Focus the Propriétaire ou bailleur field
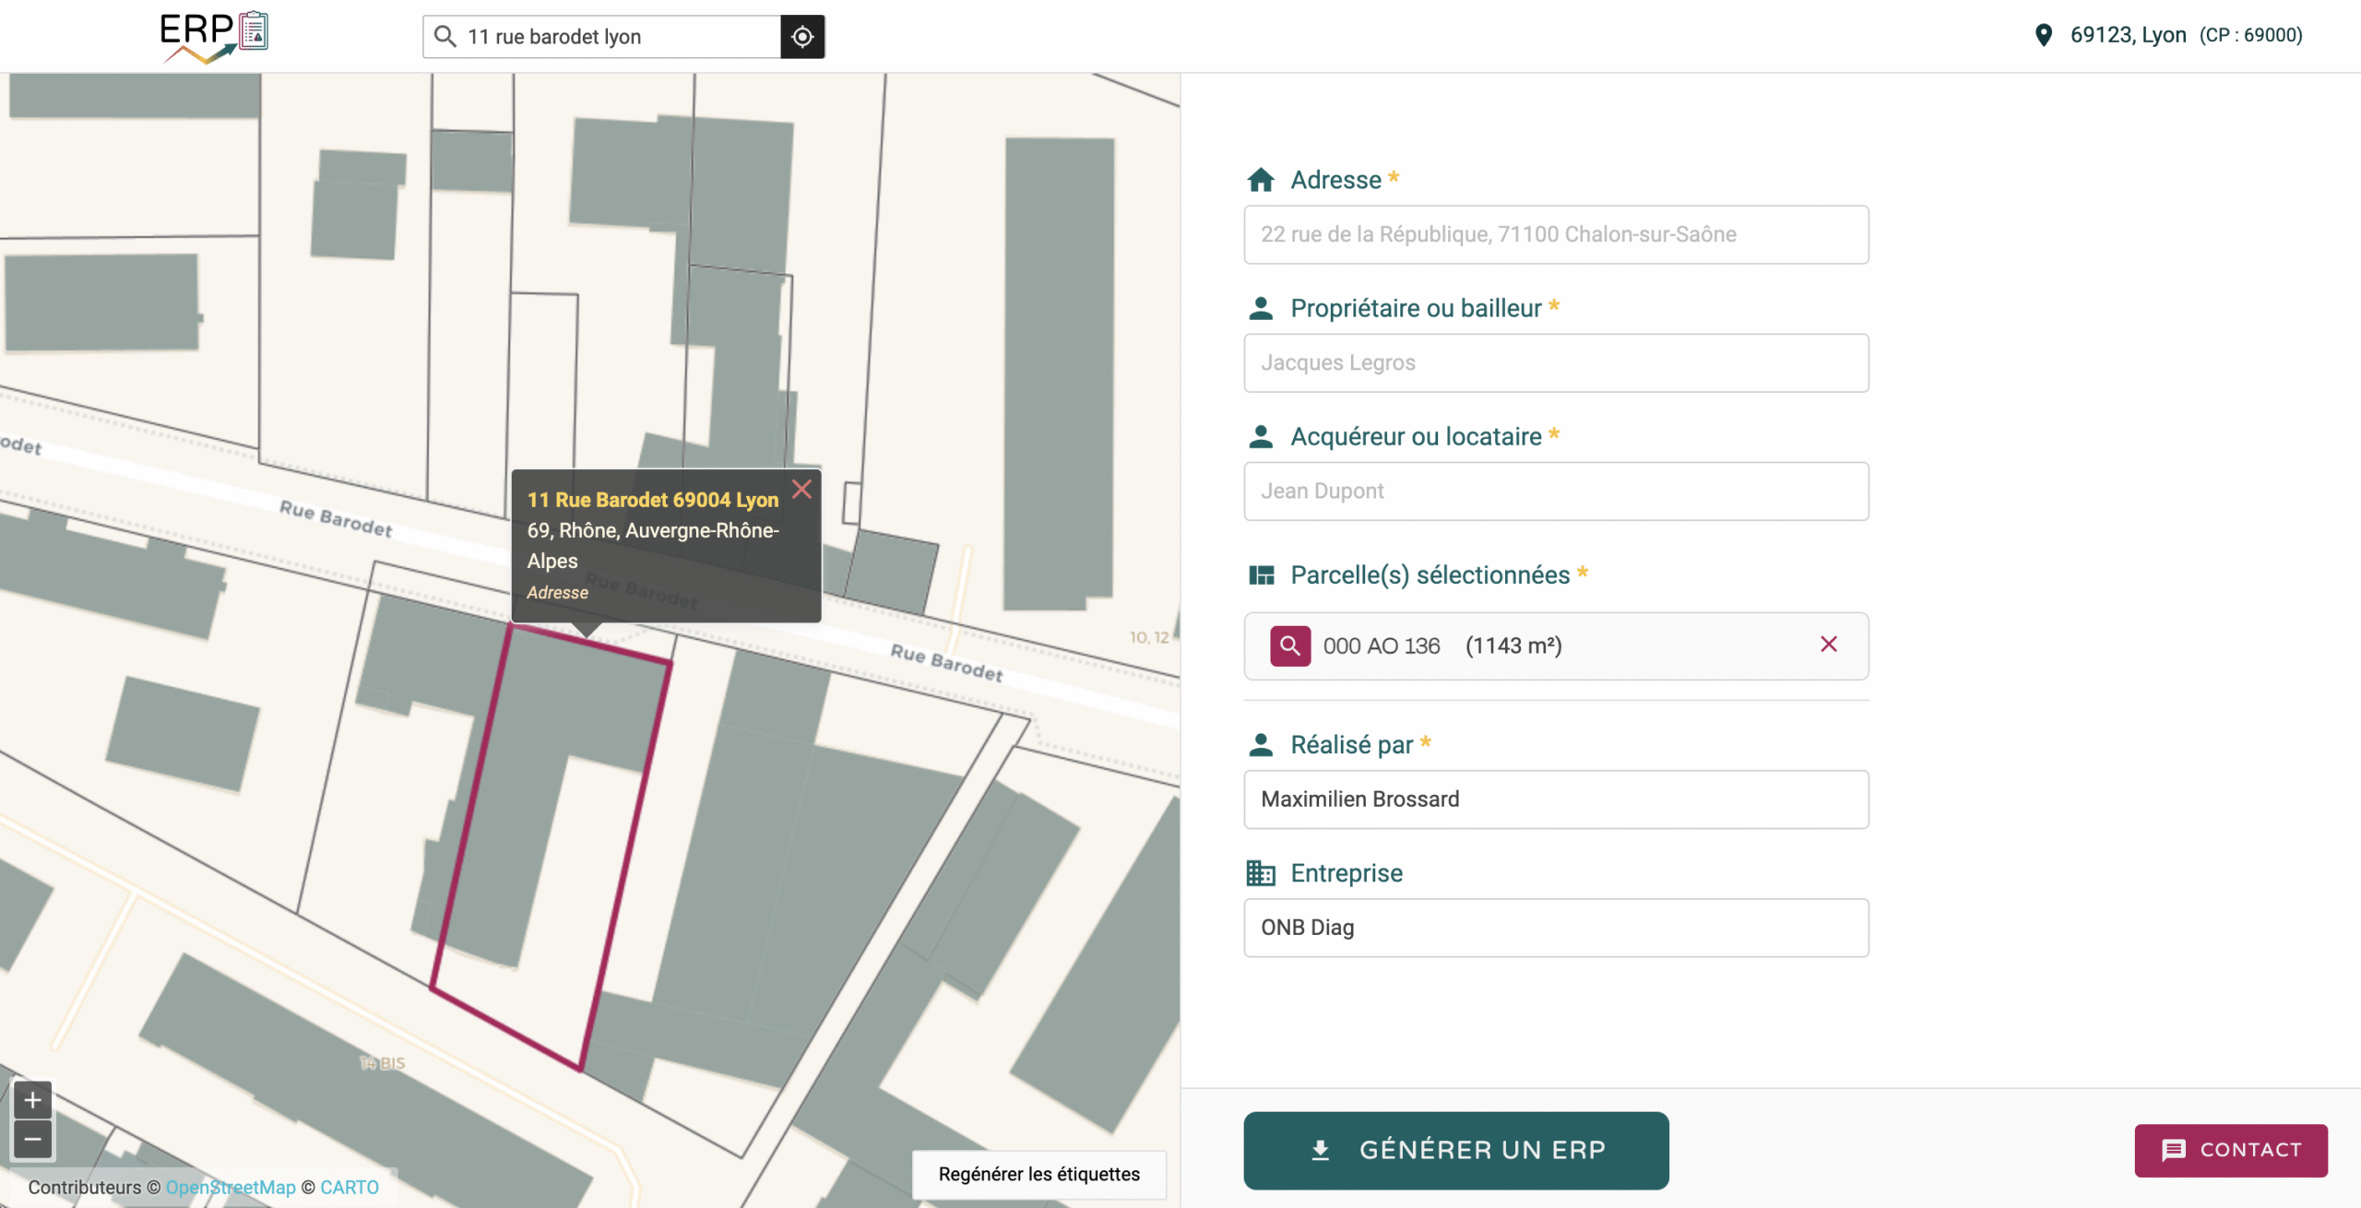Screen dimensions: 2361x1208 pos(1555,362)
